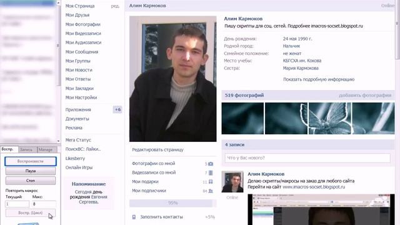Open Реклама menu item

pyautogui.click(x=74, y=127)
